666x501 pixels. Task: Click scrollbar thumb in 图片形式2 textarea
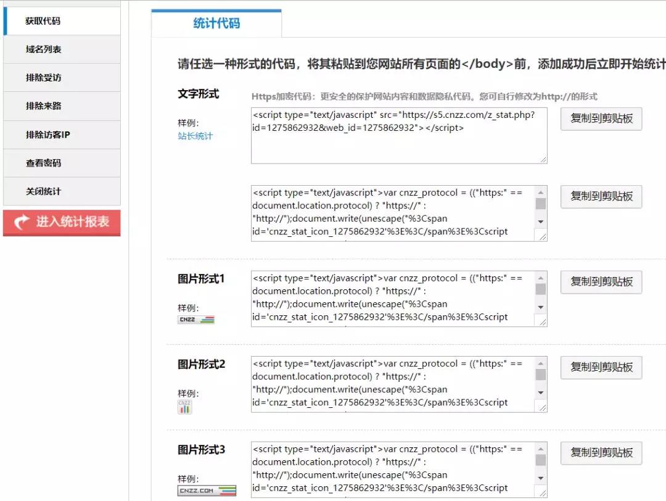click(540, 375)
